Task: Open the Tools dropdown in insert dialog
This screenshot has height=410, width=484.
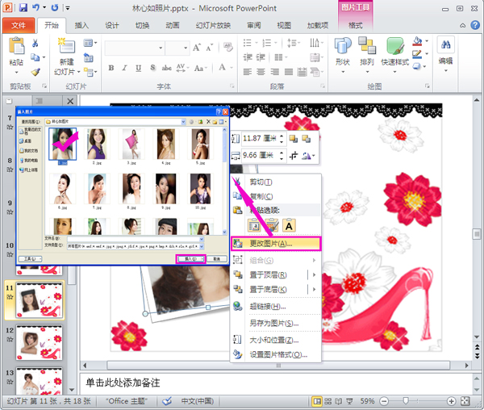Action: [30, 259]
